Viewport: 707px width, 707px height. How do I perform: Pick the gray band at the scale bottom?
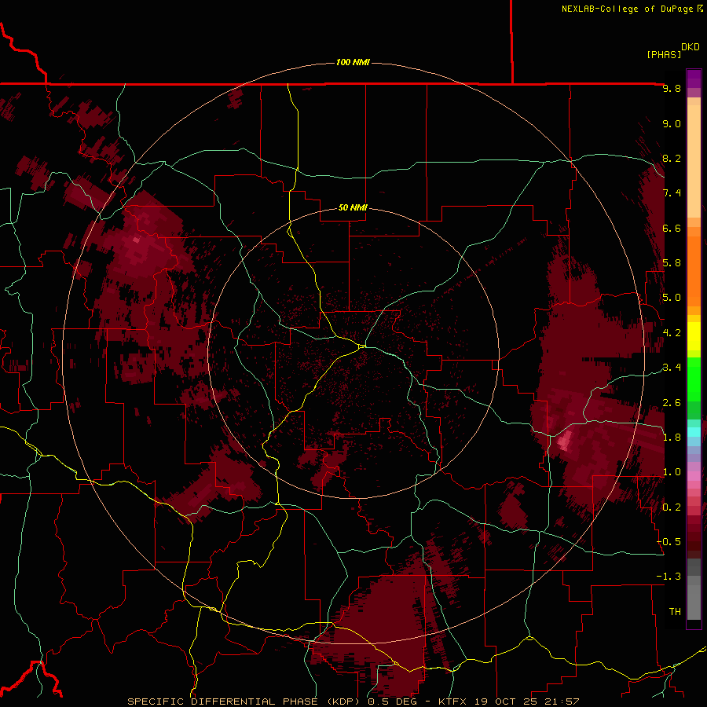click(x=694, y=599)
